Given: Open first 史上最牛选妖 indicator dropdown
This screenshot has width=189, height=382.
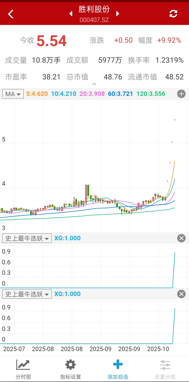Looking at the screenshot, I should coord(27,238).
